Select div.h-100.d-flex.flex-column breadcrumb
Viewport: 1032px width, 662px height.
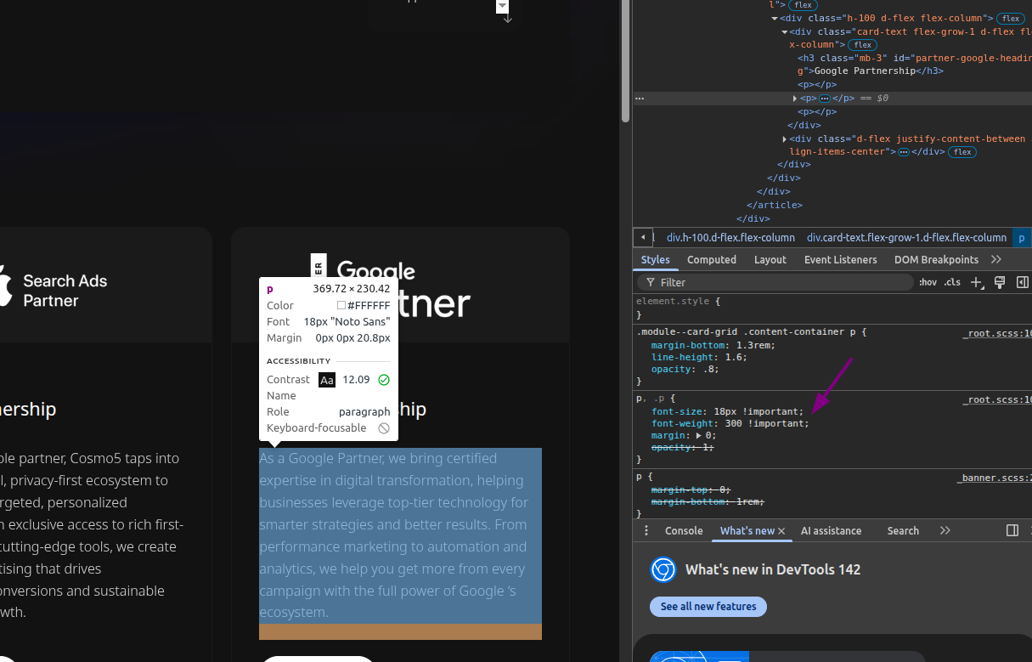[730, 237]
